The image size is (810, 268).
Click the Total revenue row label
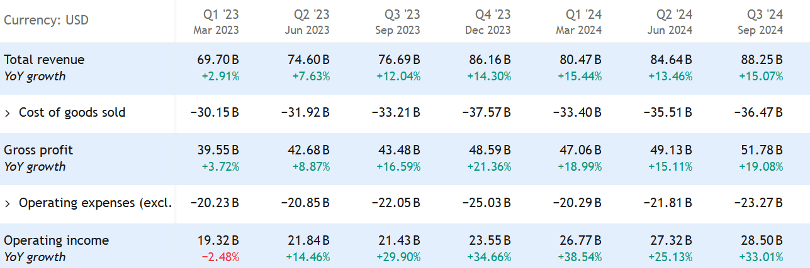click(44, 60)
